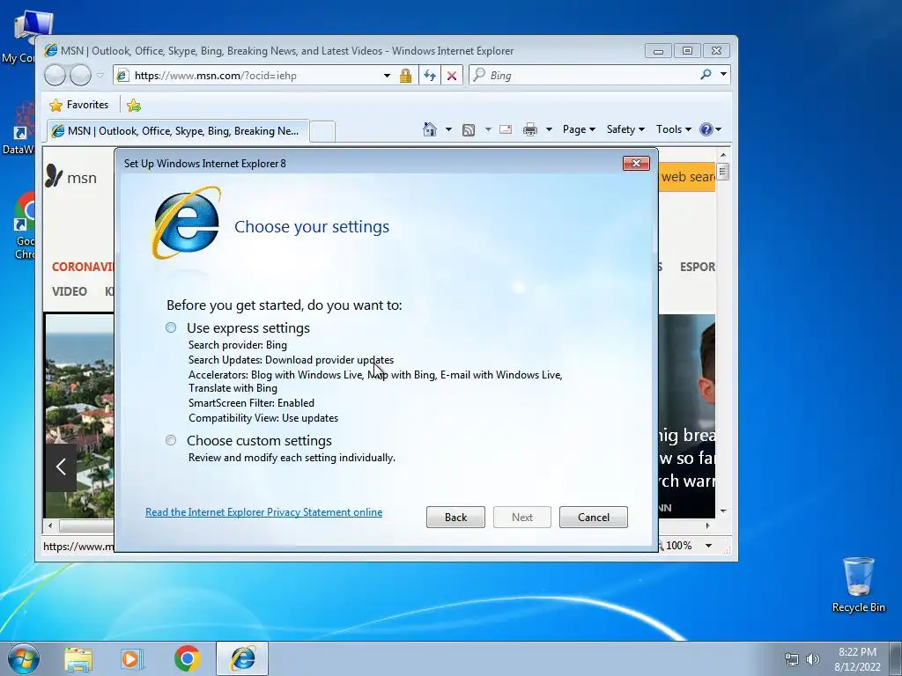This screenshot has height=676, width=902.
Task: Open the recent pages dropdown arrow
Action: pos(100,76)
